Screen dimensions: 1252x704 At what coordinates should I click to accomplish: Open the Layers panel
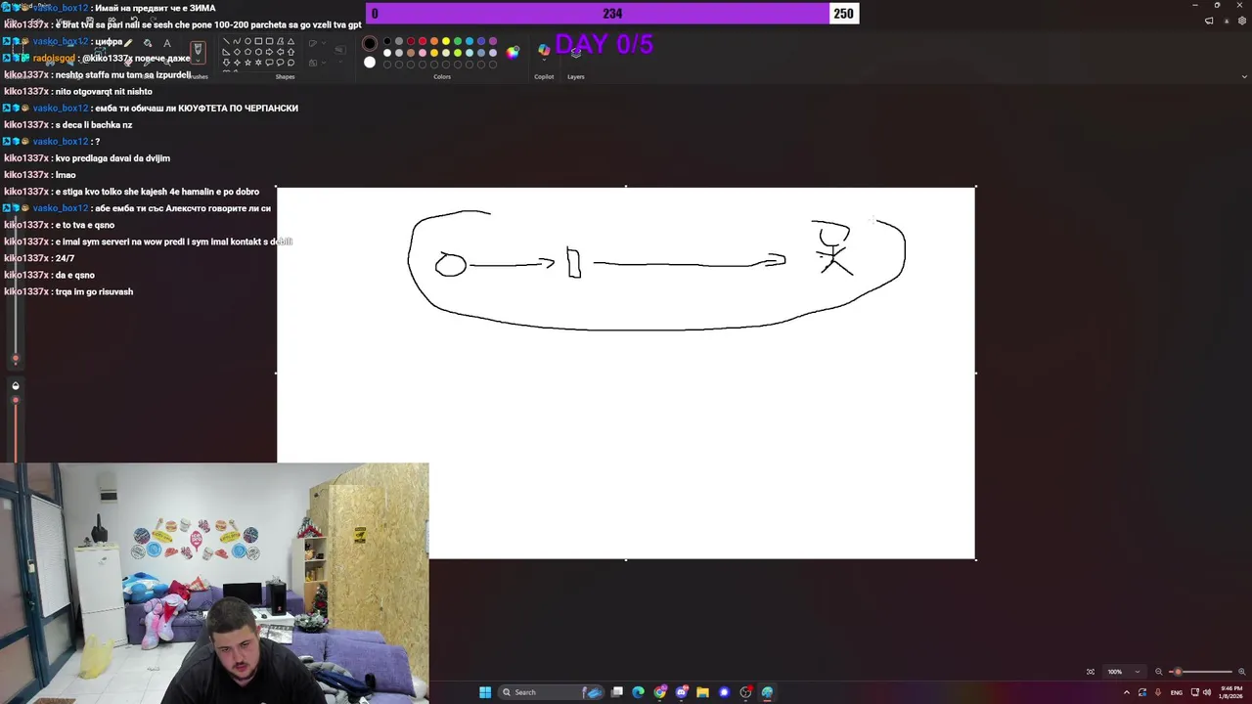coord(576,53)
